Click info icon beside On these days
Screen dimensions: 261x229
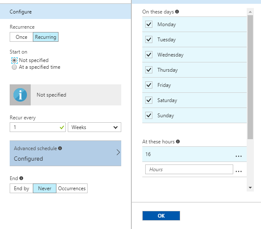[x=177, y=12]
